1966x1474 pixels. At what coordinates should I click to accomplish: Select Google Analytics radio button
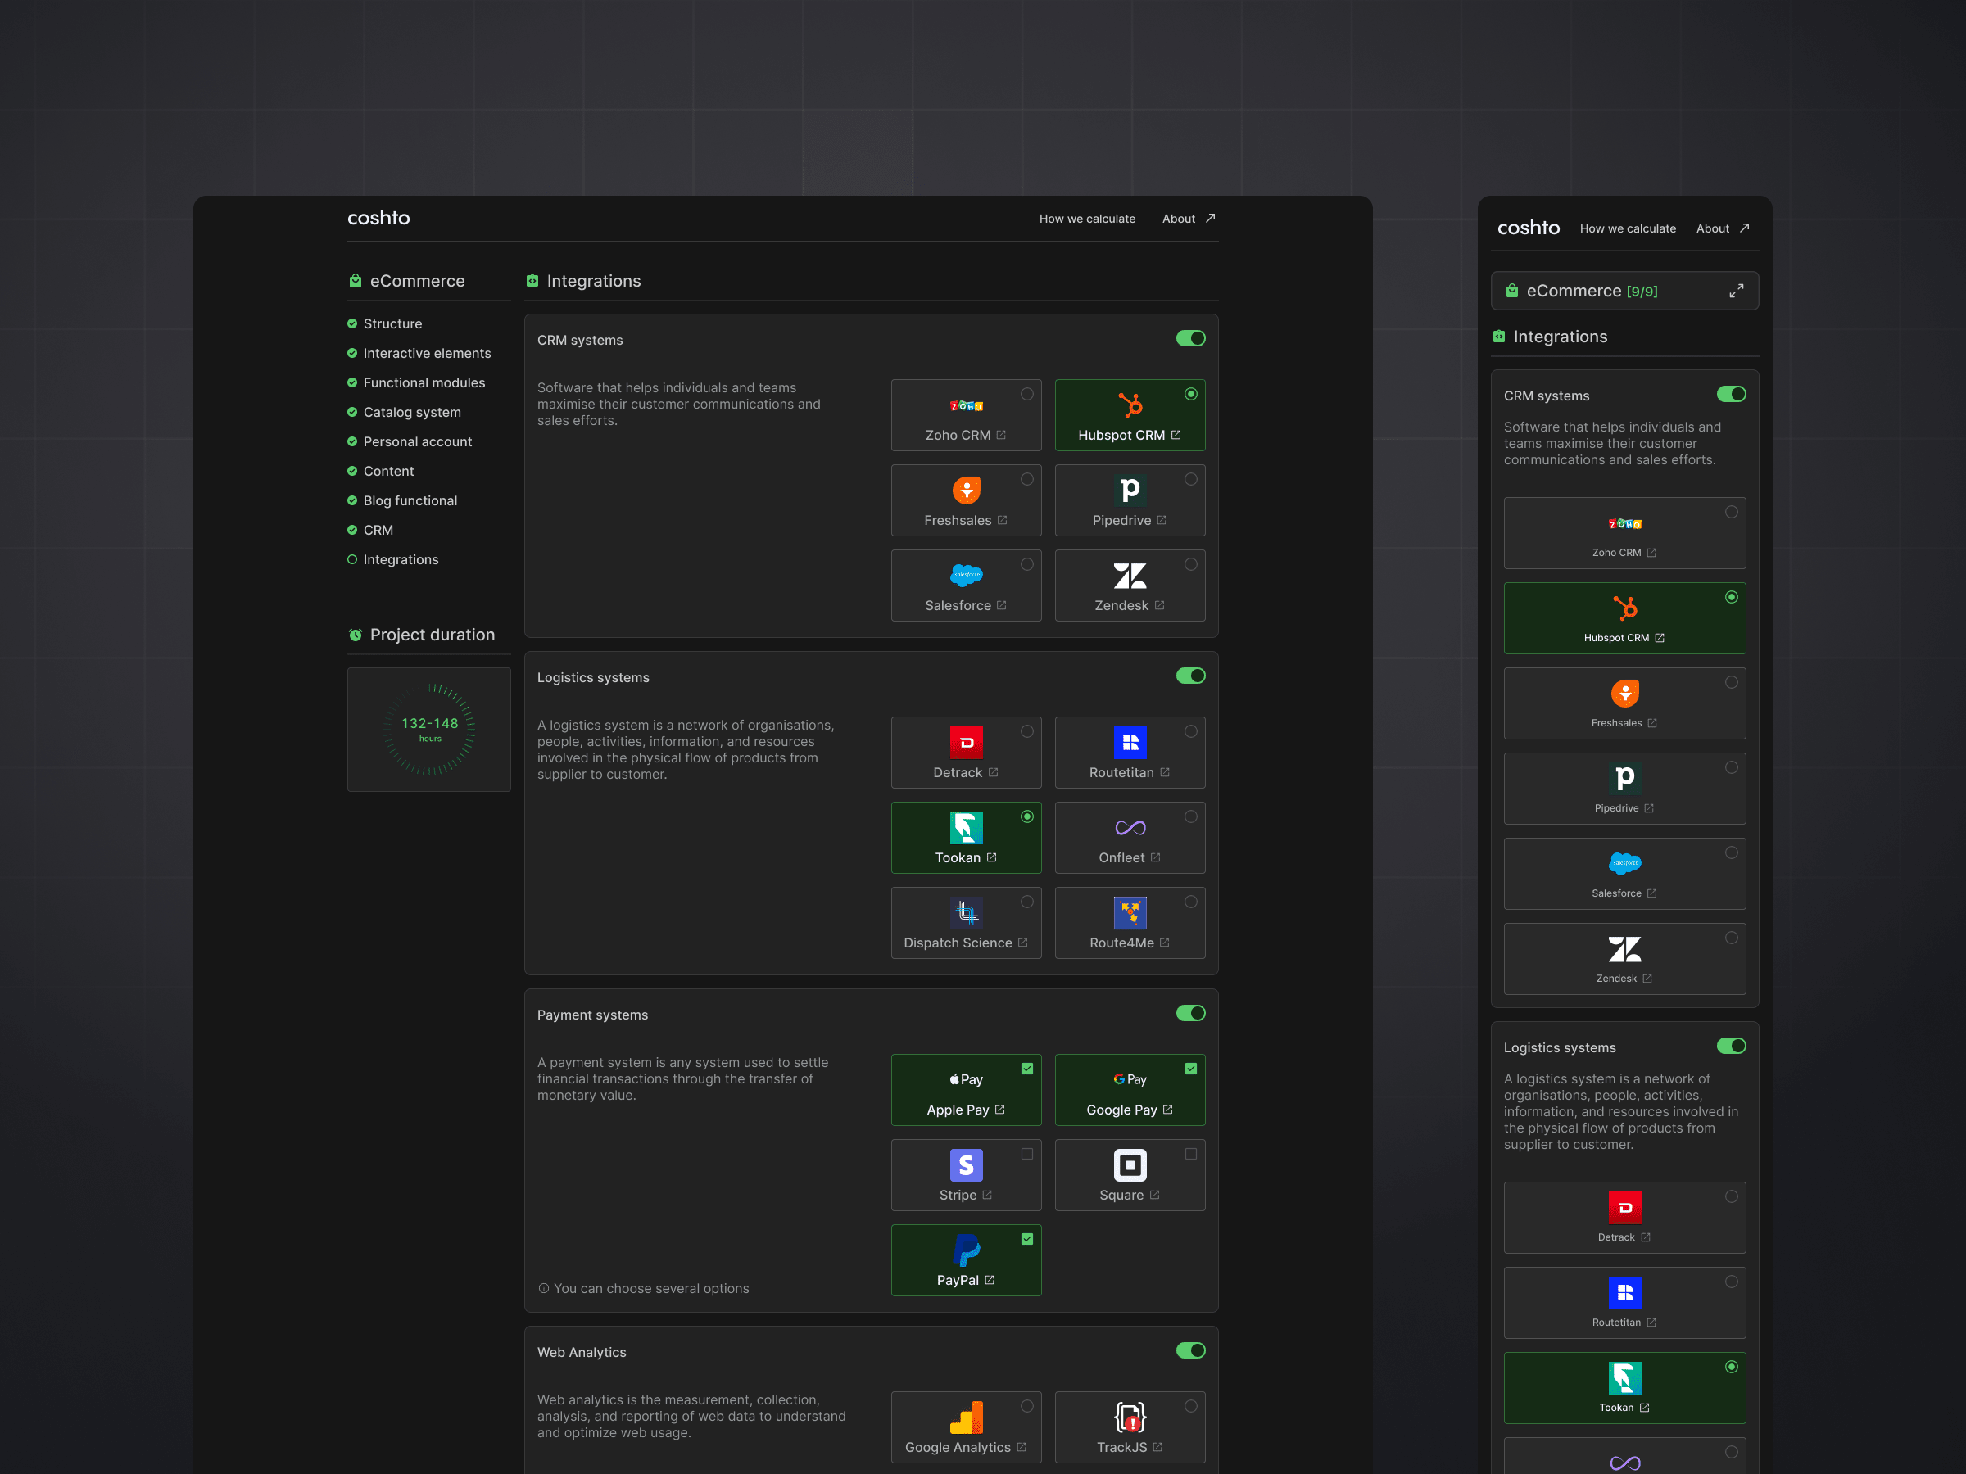tap(1027, 1407)
